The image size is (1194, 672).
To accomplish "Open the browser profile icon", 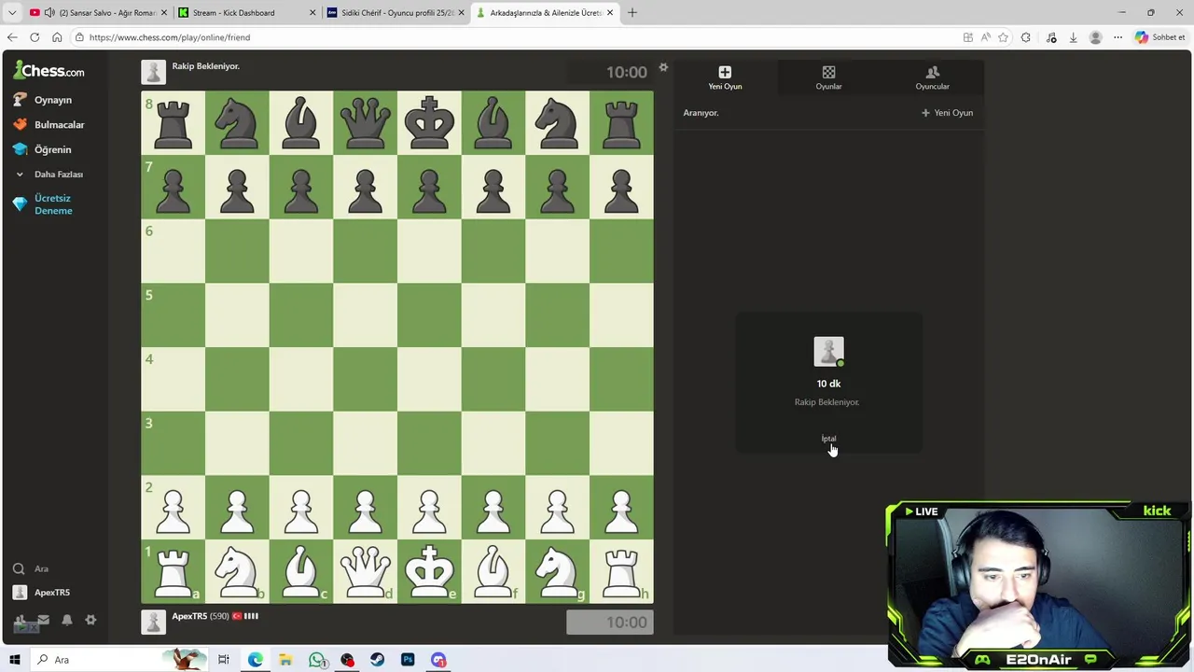I will tap(1095, 37).
